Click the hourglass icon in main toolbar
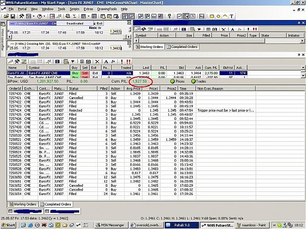 (74, 16)
